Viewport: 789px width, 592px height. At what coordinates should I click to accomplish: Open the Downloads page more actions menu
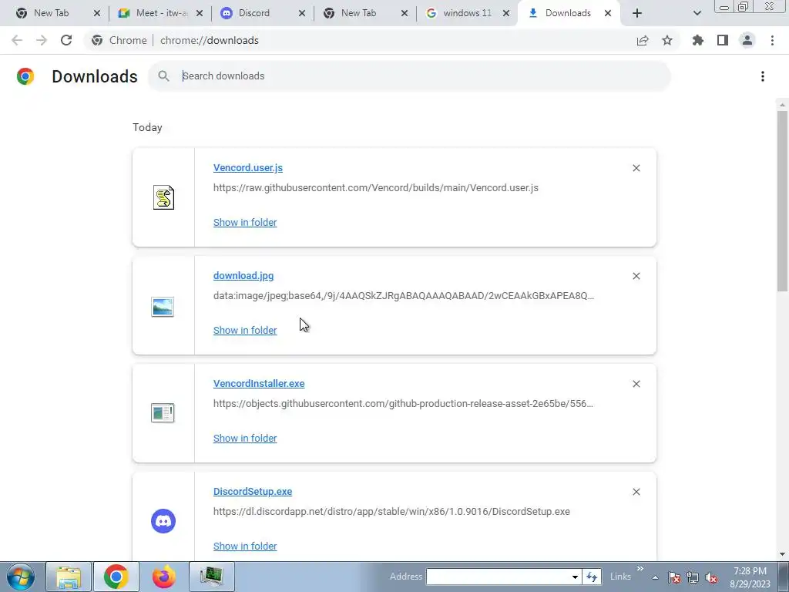point(763,76)
